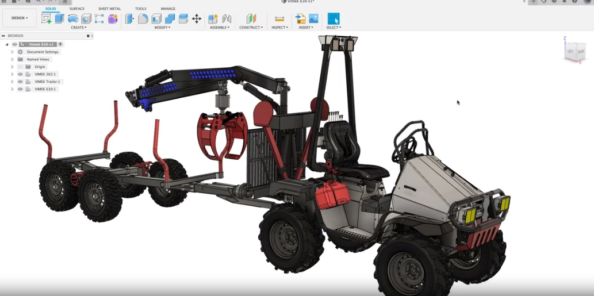Open the CREATE dropdown menu
Viewport: 594px width, 296px height.
79,28
